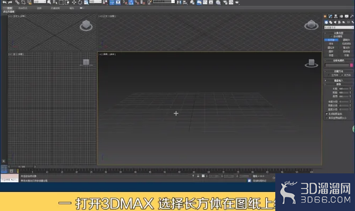The height and width of the screenshot is (211, 355).
Task: Click the Use Pivot Point Center icon
Action: click(105, 2)
